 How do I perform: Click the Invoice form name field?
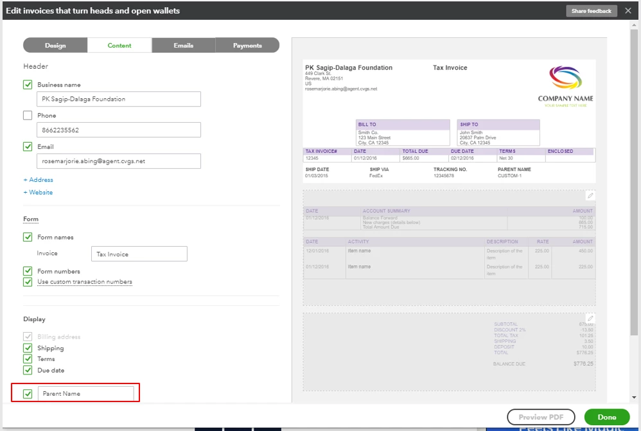tap(139, 254)
